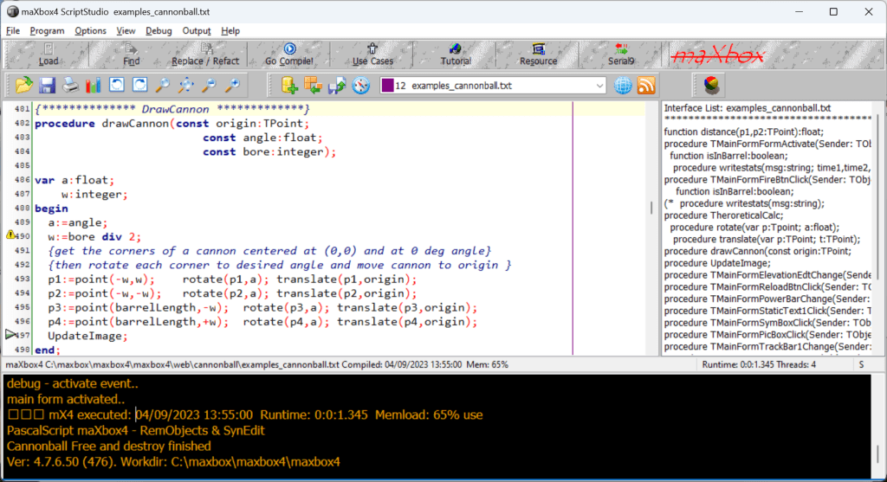Click the printer icon
This screenshot has height=482, width=887.
70,85
